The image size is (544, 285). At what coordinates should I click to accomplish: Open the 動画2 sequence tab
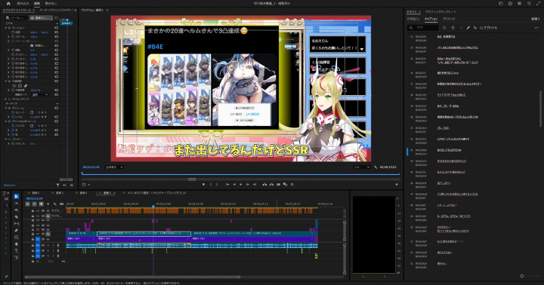(x=36, y=192)
